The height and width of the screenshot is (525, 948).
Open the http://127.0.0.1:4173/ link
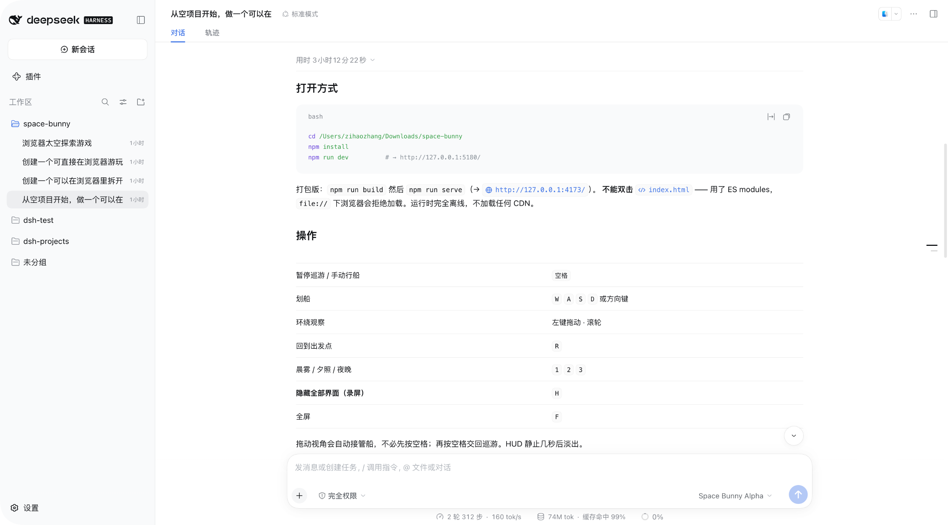tap(535, 190)
